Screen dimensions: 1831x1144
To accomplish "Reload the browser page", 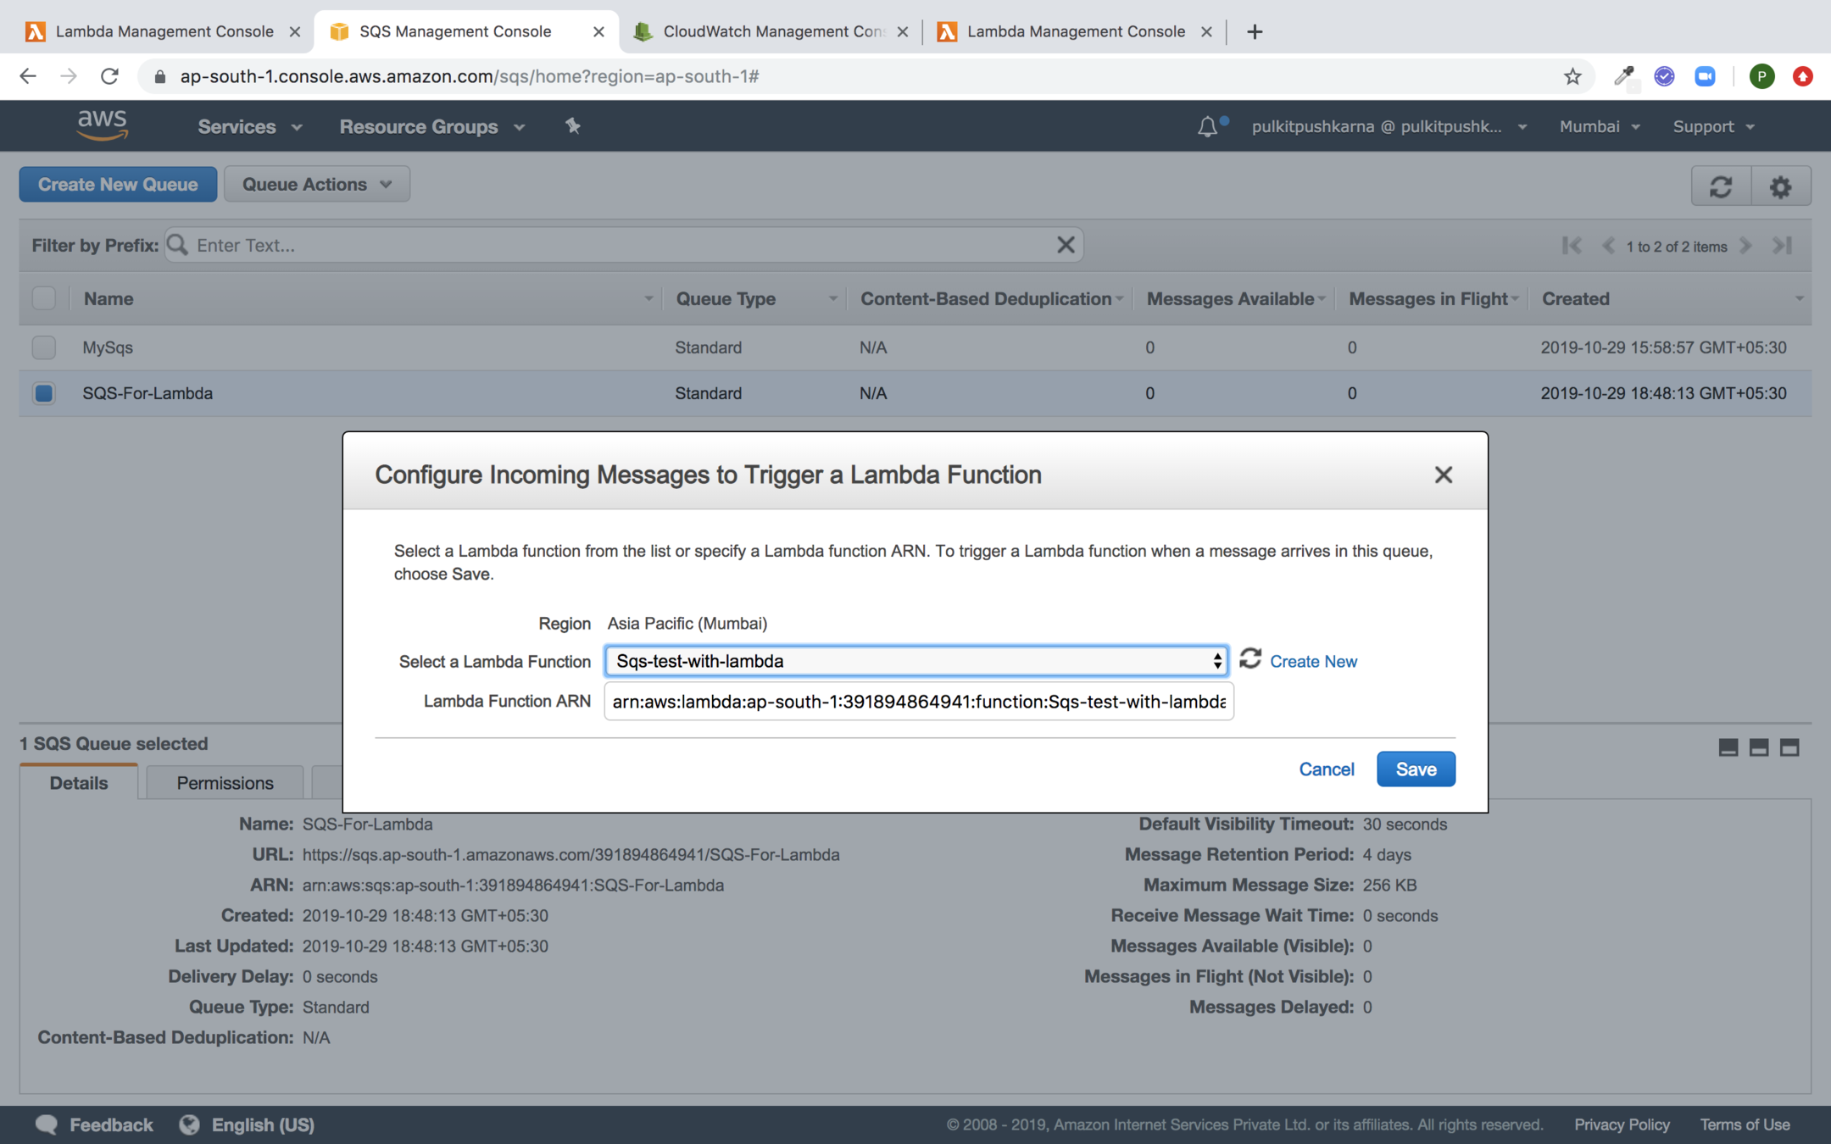I will pos(109,76).
